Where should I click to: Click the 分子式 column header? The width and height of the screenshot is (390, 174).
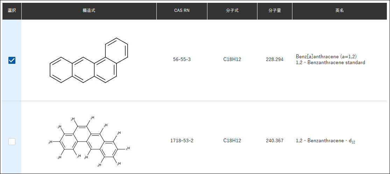(232, 11)
